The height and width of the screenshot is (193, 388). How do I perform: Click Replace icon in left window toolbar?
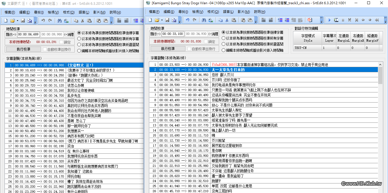(66, 21)
